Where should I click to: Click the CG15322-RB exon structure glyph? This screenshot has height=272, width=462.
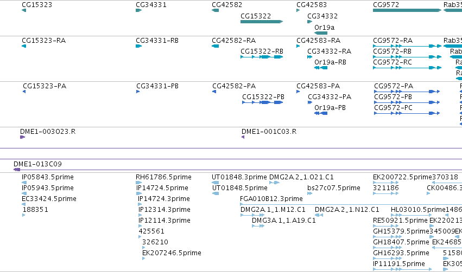(262, 57)
